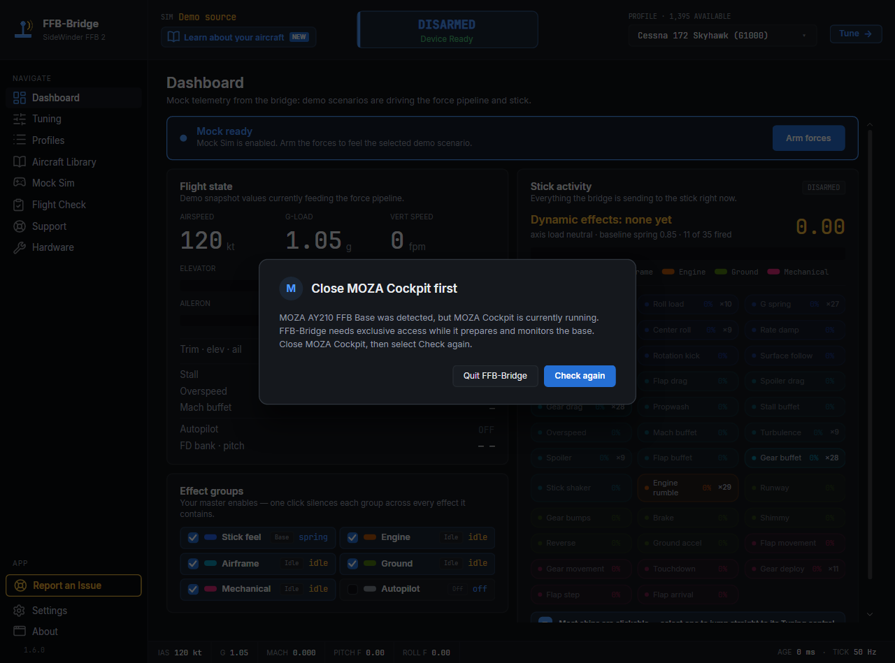Click the Aircraft Library book icon
895x663 pixels.
coord(20,162)
